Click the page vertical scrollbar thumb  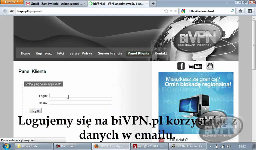tap(254, 45)
